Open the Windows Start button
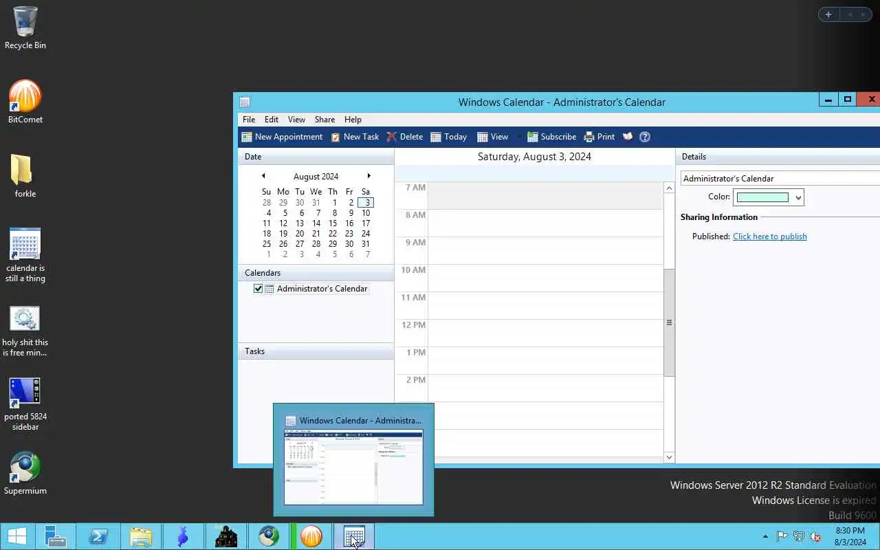The width and height of the screenshot is (880, 550). pos(16,536)
